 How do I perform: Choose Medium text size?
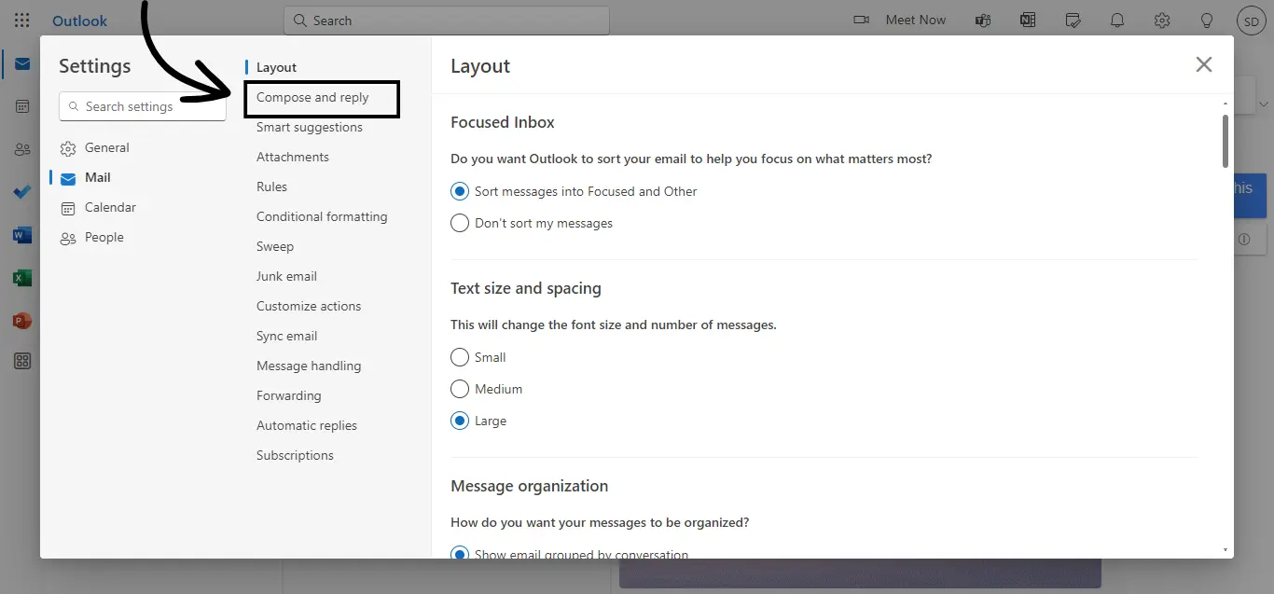tap(460, 389)
